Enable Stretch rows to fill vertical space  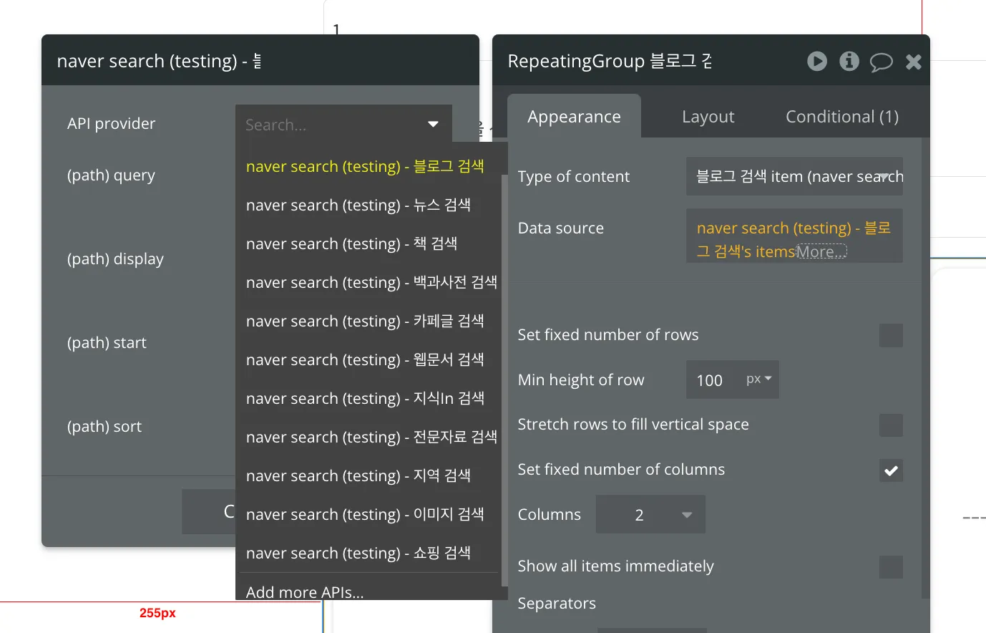click(891, 425)
